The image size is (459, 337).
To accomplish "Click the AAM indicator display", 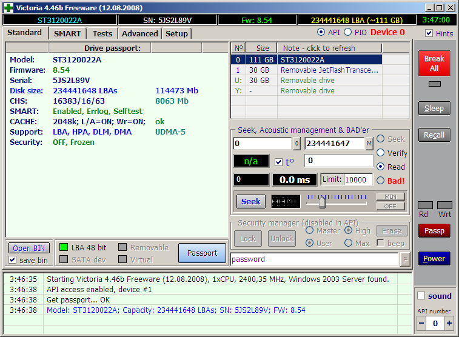I will pos(286,201).
